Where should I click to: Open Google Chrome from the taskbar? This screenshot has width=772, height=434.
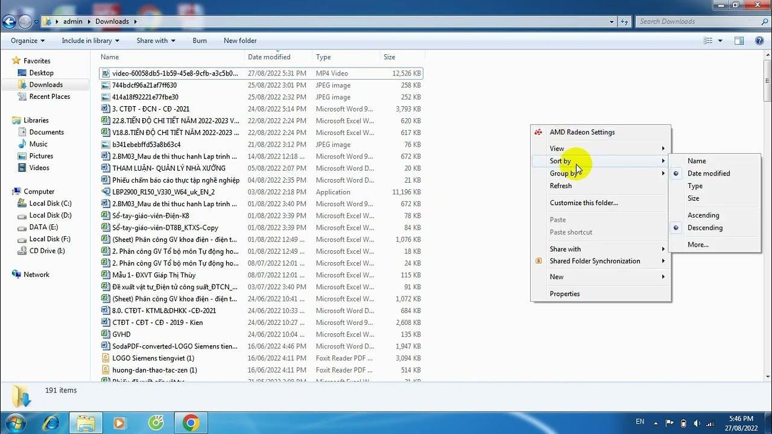pos(191,423)
